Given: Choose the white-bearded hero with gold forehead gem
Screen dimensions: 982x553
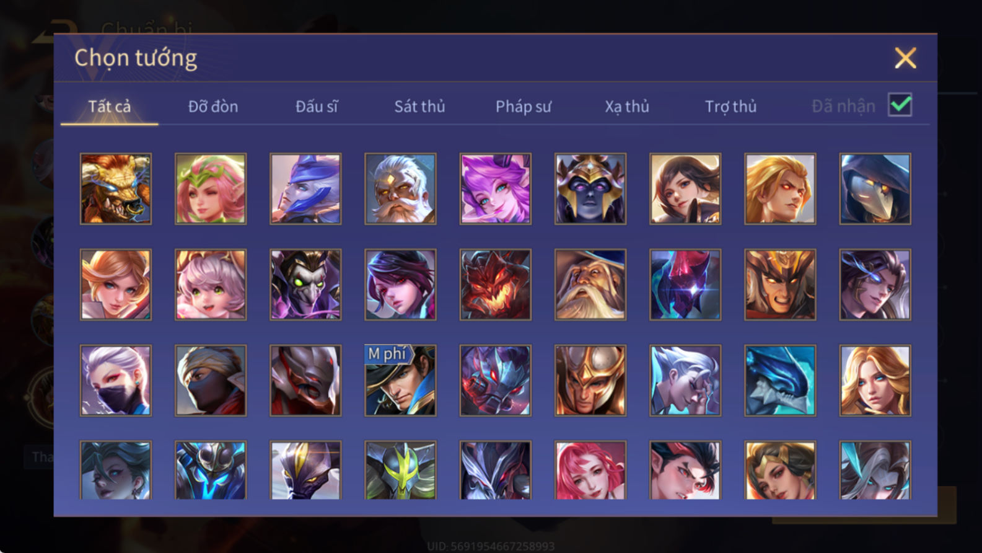Looking at the screenshot, I should [x=400, y=188].
